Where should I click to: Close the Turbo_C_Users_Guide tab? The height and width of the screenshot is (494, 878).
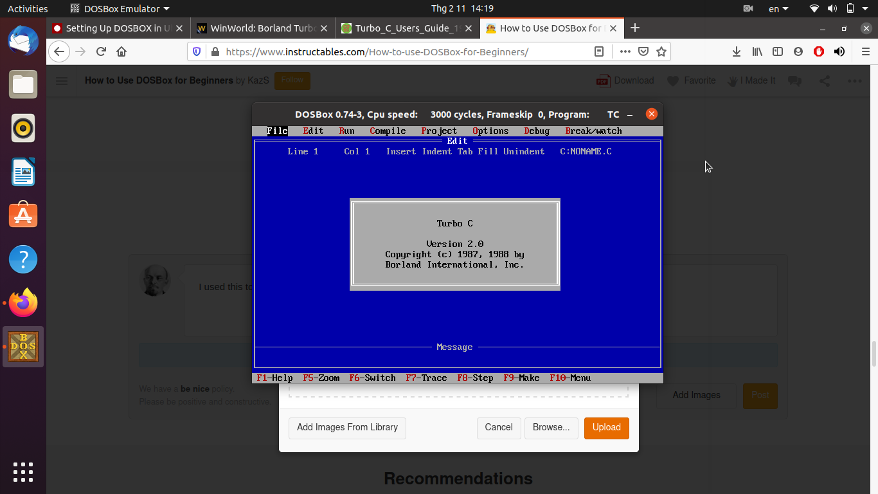tap(469, 28)
